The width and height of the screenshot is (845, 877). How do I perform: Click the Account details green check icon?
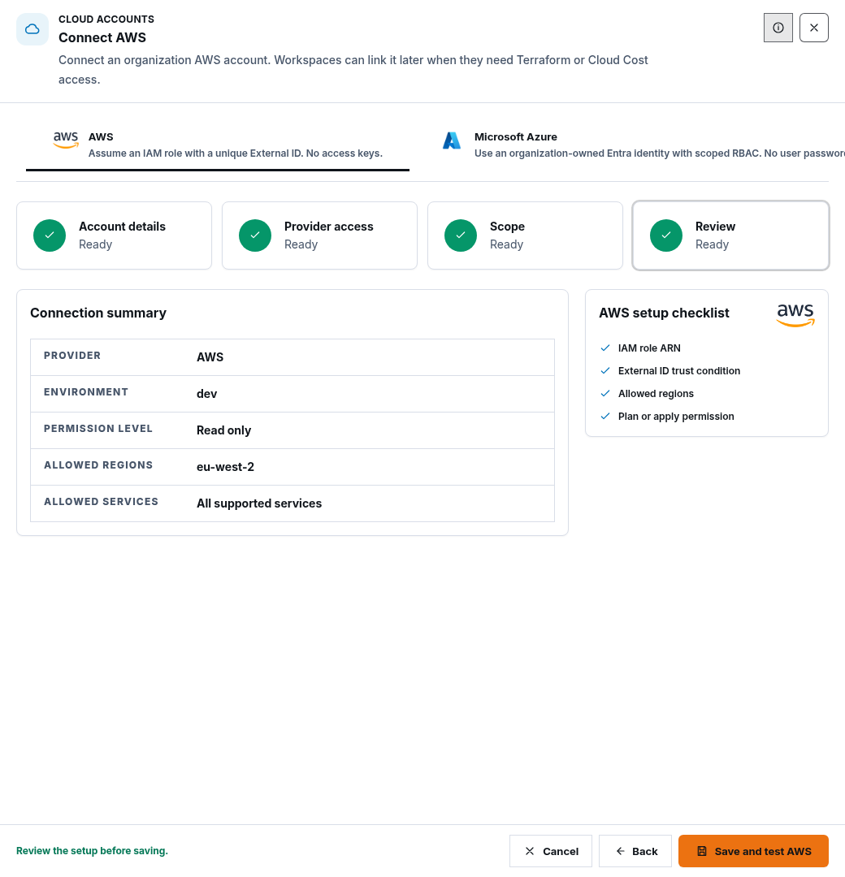tap(50, 235)
